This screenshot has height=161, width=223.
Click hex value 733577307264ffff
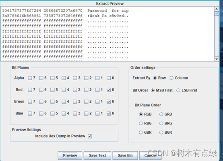point(63,16)
